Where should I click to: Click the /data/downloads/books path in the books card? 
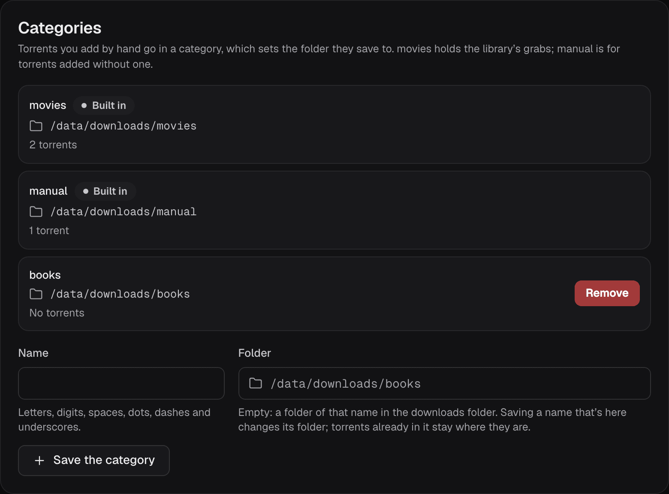120,294
